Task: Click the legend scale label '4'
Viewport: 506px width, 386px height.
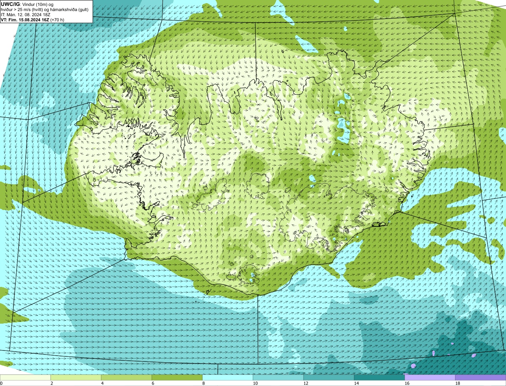Action: click(102, 383)
